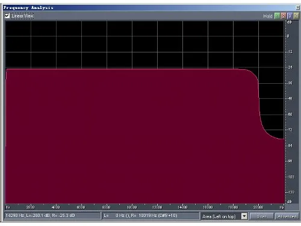The height and width of the screenshot is (226, 301).
Task: Close the Frequency Analysis window
Action: pyautogui.click(x=297, y=7)
